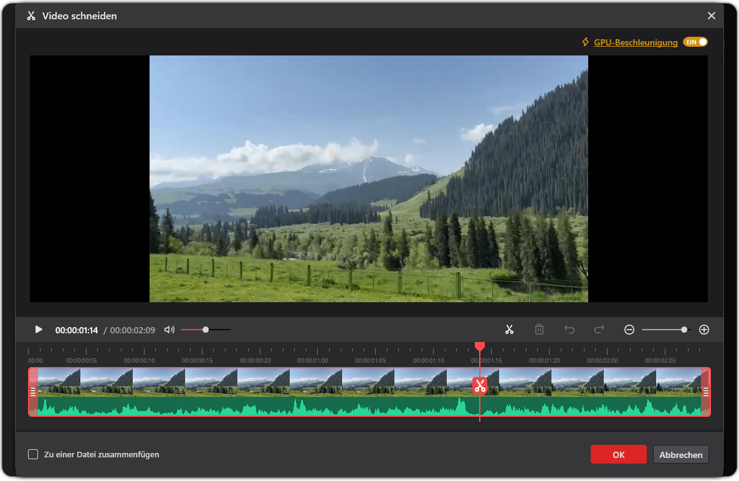This screenshot has width=739, height=481.
Task: Click the 00:00:01:05 ruler mark
Action: [371, 360]
